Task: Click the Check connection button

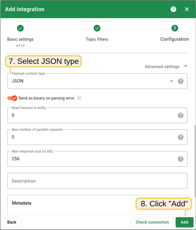Action: point(152,222)
